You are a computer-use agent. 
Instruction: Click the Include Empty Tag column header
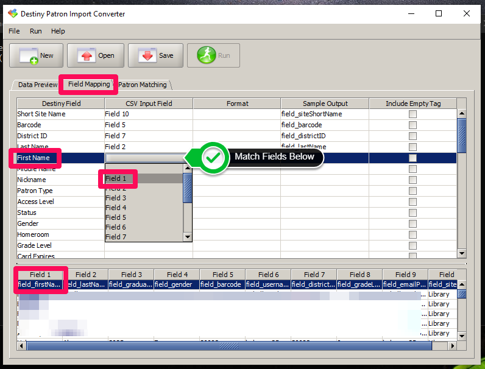[413, 104]
